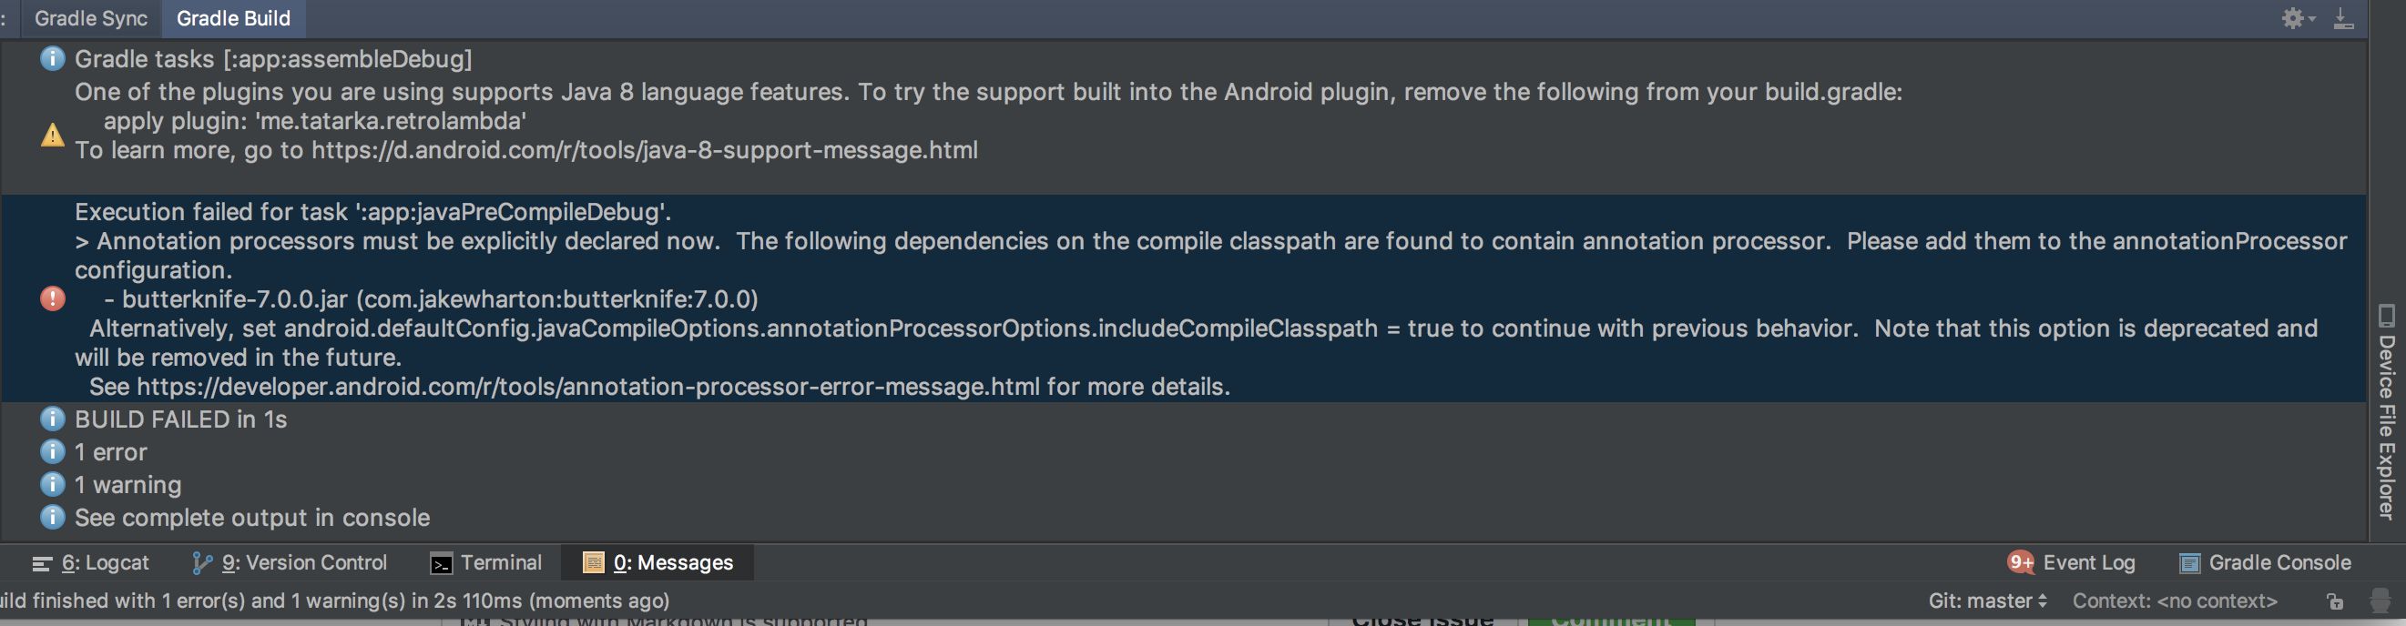
Task: Select the BUILD FAILED in 1s line
Action: [180, 419]
